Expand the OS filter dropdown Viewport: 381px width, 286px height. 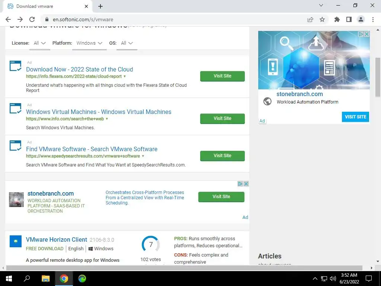tap(127, 43)
